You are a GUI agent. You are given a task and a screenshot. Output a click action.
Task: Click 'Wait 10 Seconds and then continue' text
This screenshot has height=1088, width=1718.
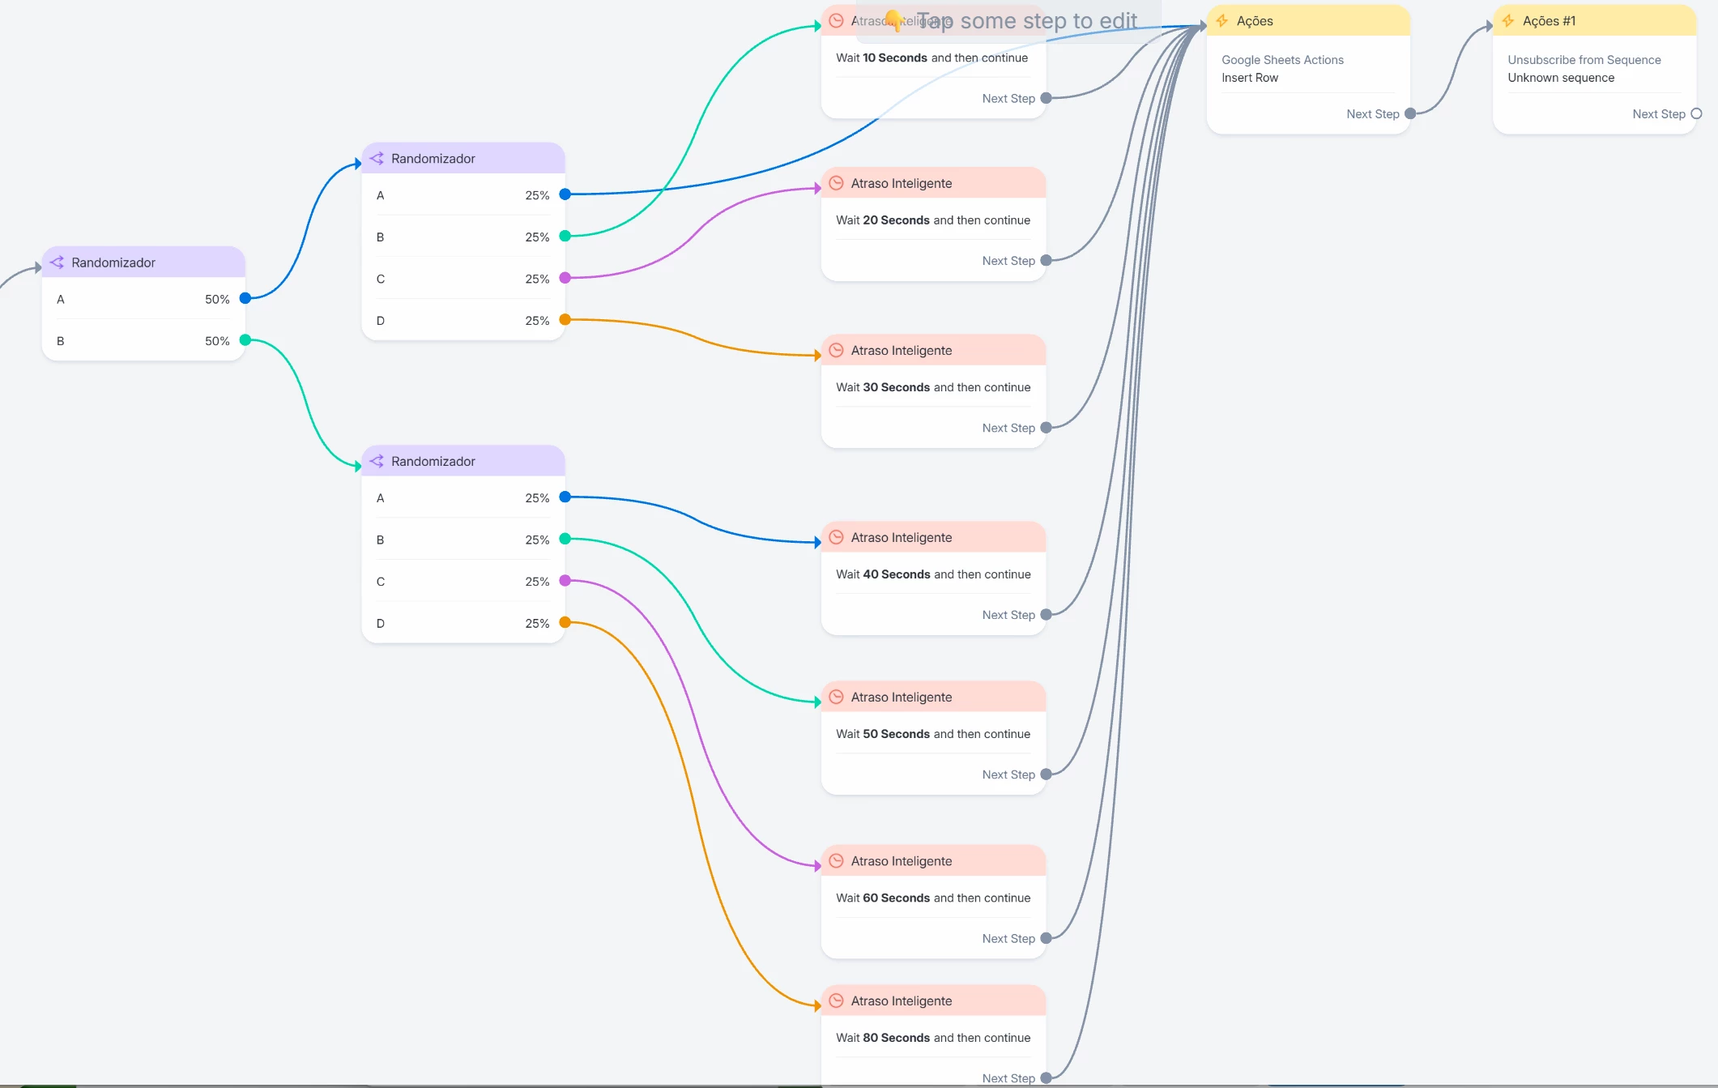click(x=932, y=58)
